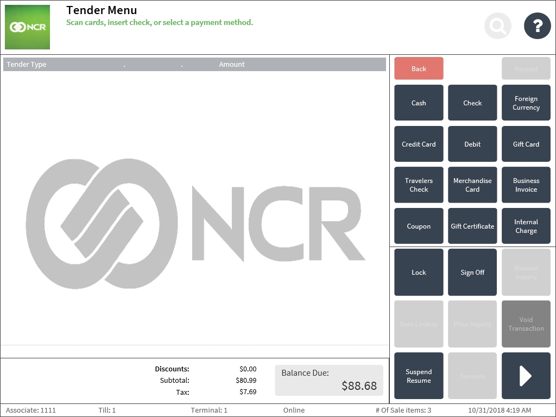The height and width of the screenshot is (417, 556).
Task: Click the Subtotal: label
Action: click(174, 381)
